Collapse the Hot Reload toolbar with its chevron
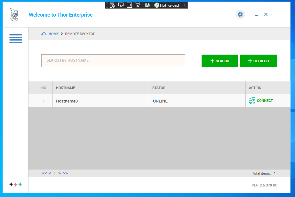The width and height of the screenshot is (295, 197). coord(184,5)
